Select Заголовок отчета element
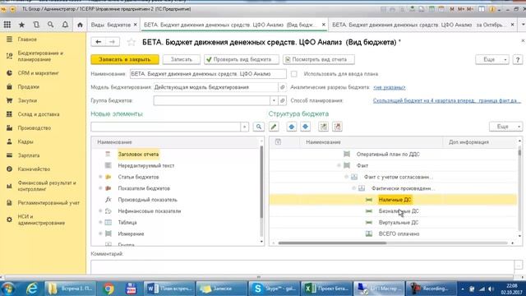Image resolution: width=526 pixels, height=296 pixels. click(x=138, y=155)
